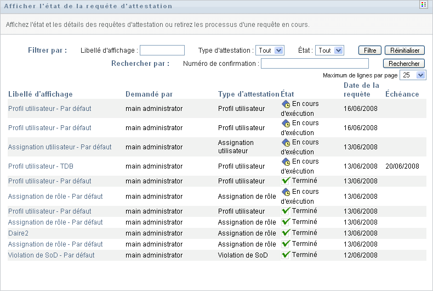433x291 pixels.
Task: Sort by Libellé d'affichage column header
Action: point(41,94)
